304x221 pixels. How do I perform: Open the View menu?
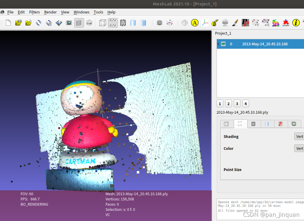click(x=65, y=12)
